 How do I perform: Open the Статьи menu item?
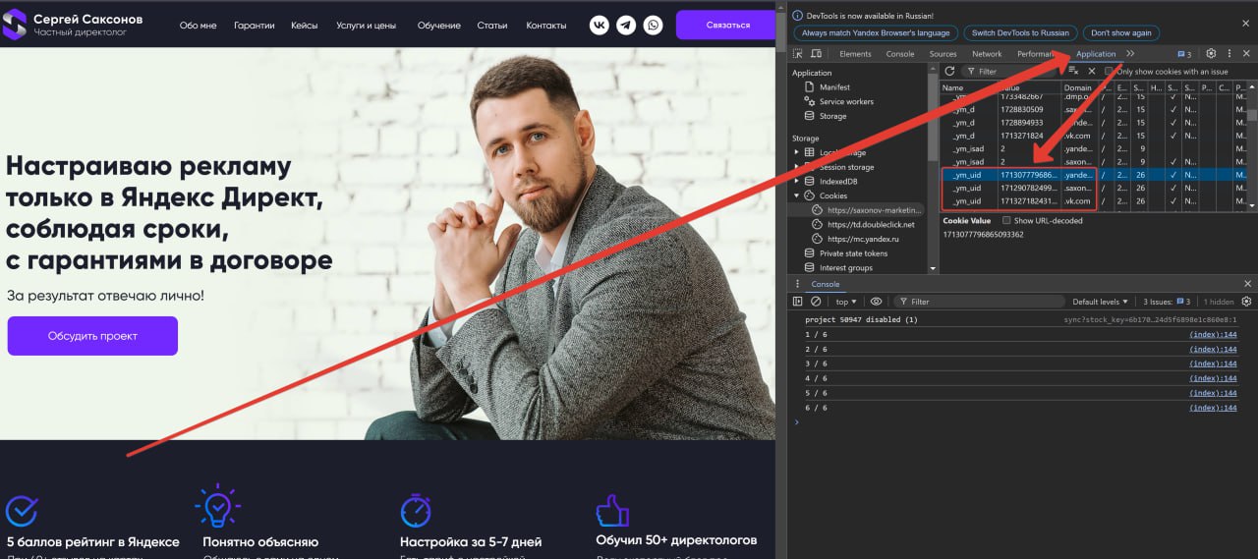492,26
